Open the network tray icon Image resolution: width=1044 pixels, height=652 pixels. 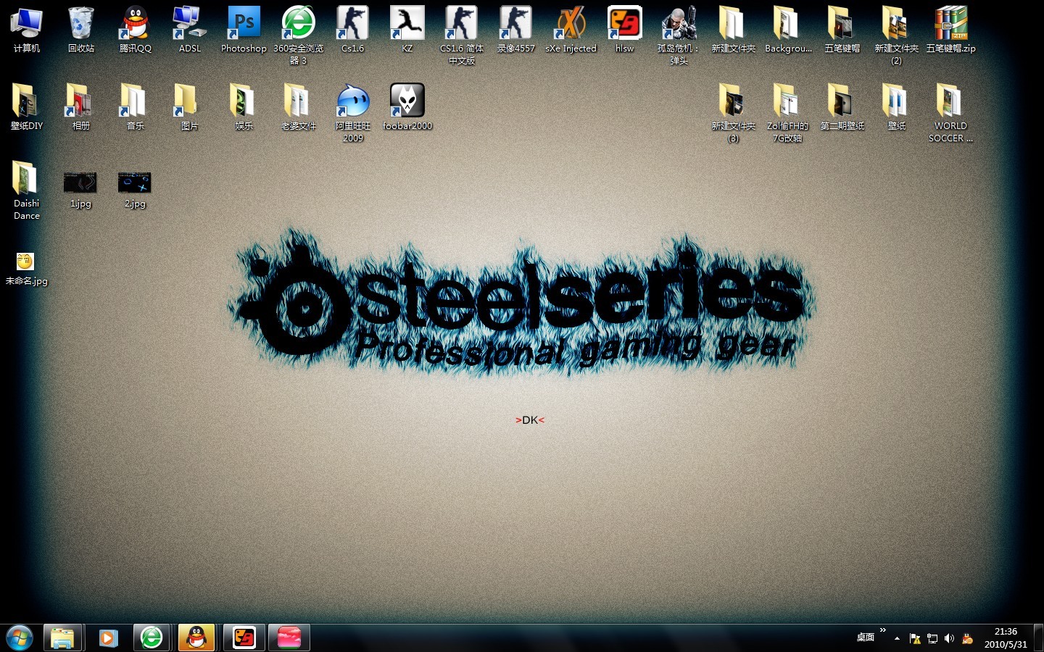(932, 638)
